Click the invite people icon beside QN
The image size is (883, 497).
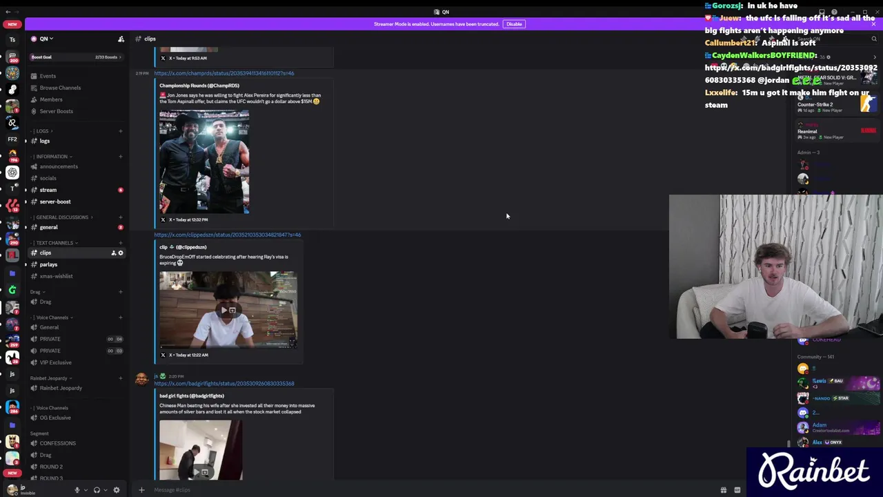(121, 39)
